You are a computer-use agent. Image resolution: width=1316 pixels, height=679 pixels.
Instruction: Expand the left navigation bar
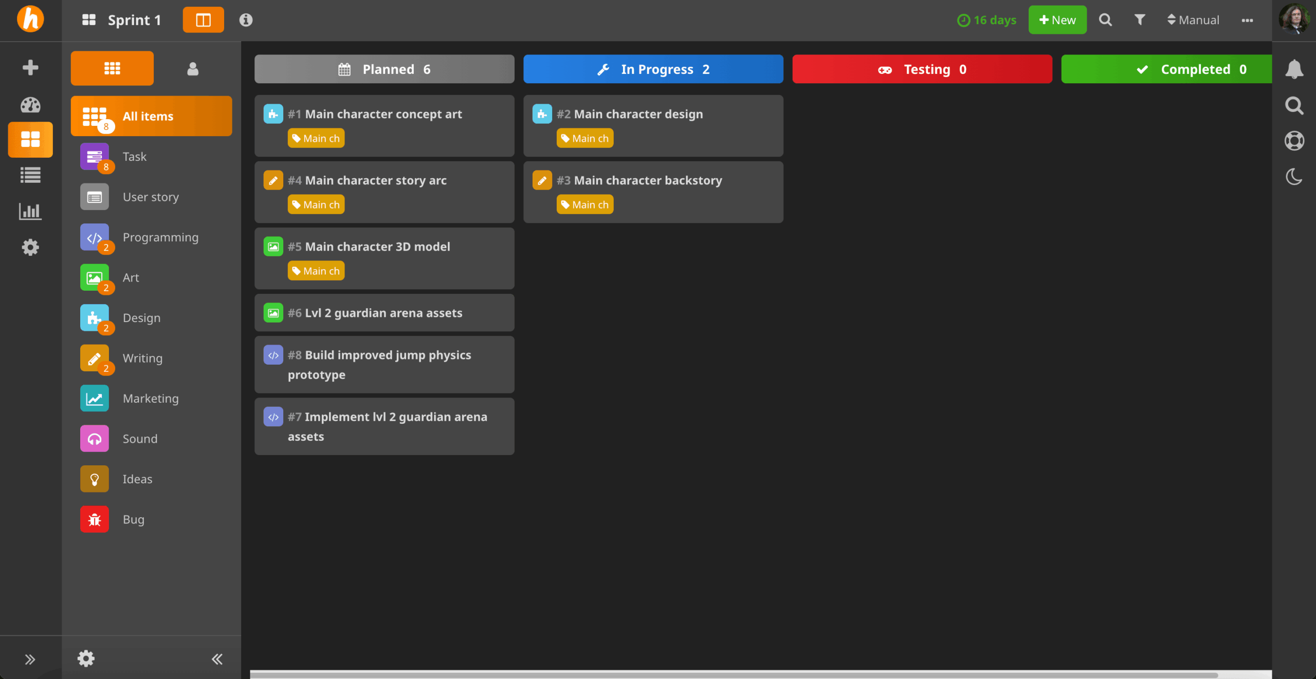click(30, 659)
